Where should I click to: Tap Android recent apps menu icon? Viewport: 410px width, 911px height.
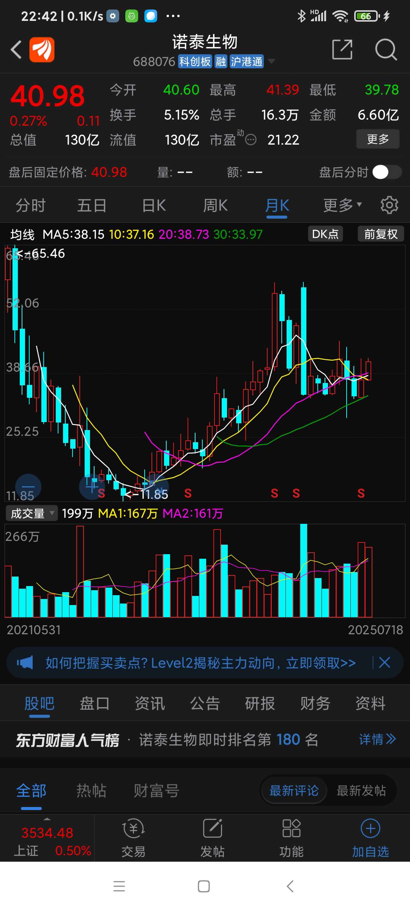click(x=119, y=886)
